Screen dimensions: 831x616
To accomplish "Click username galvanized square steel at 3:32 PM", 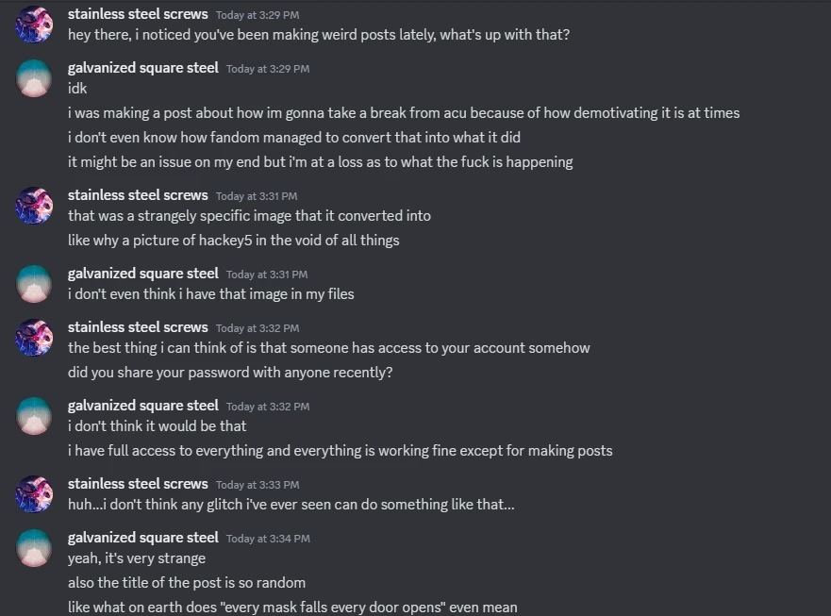I will pos(142,405).
